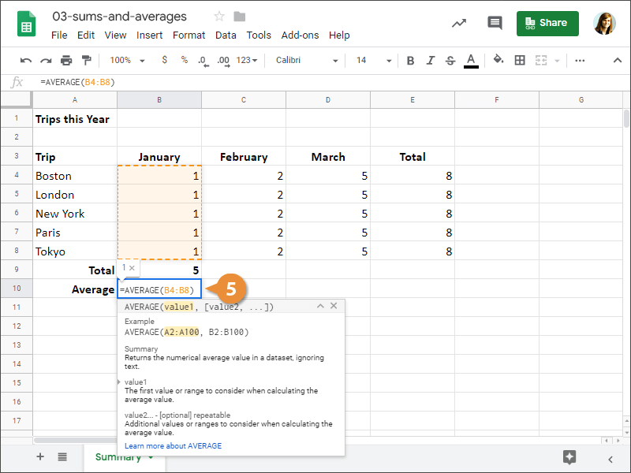
Task: Open the Format menu
Action: point(189,35)
